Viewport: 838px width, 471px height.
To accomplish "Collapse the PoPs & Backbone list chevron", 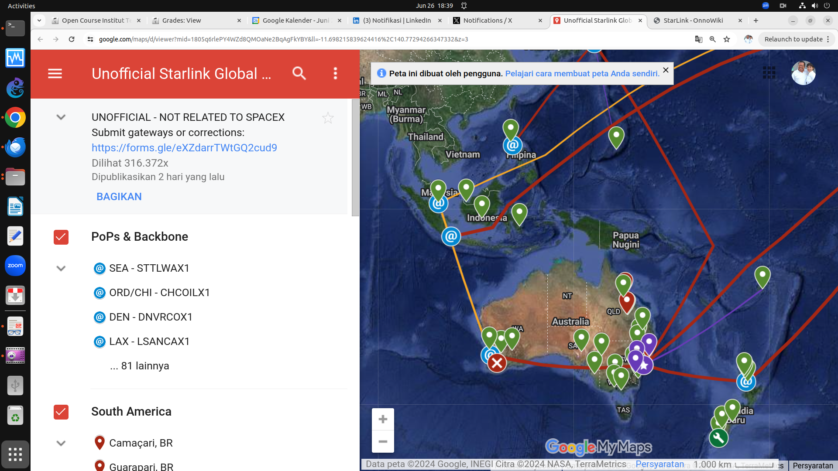I will point(61,268).
